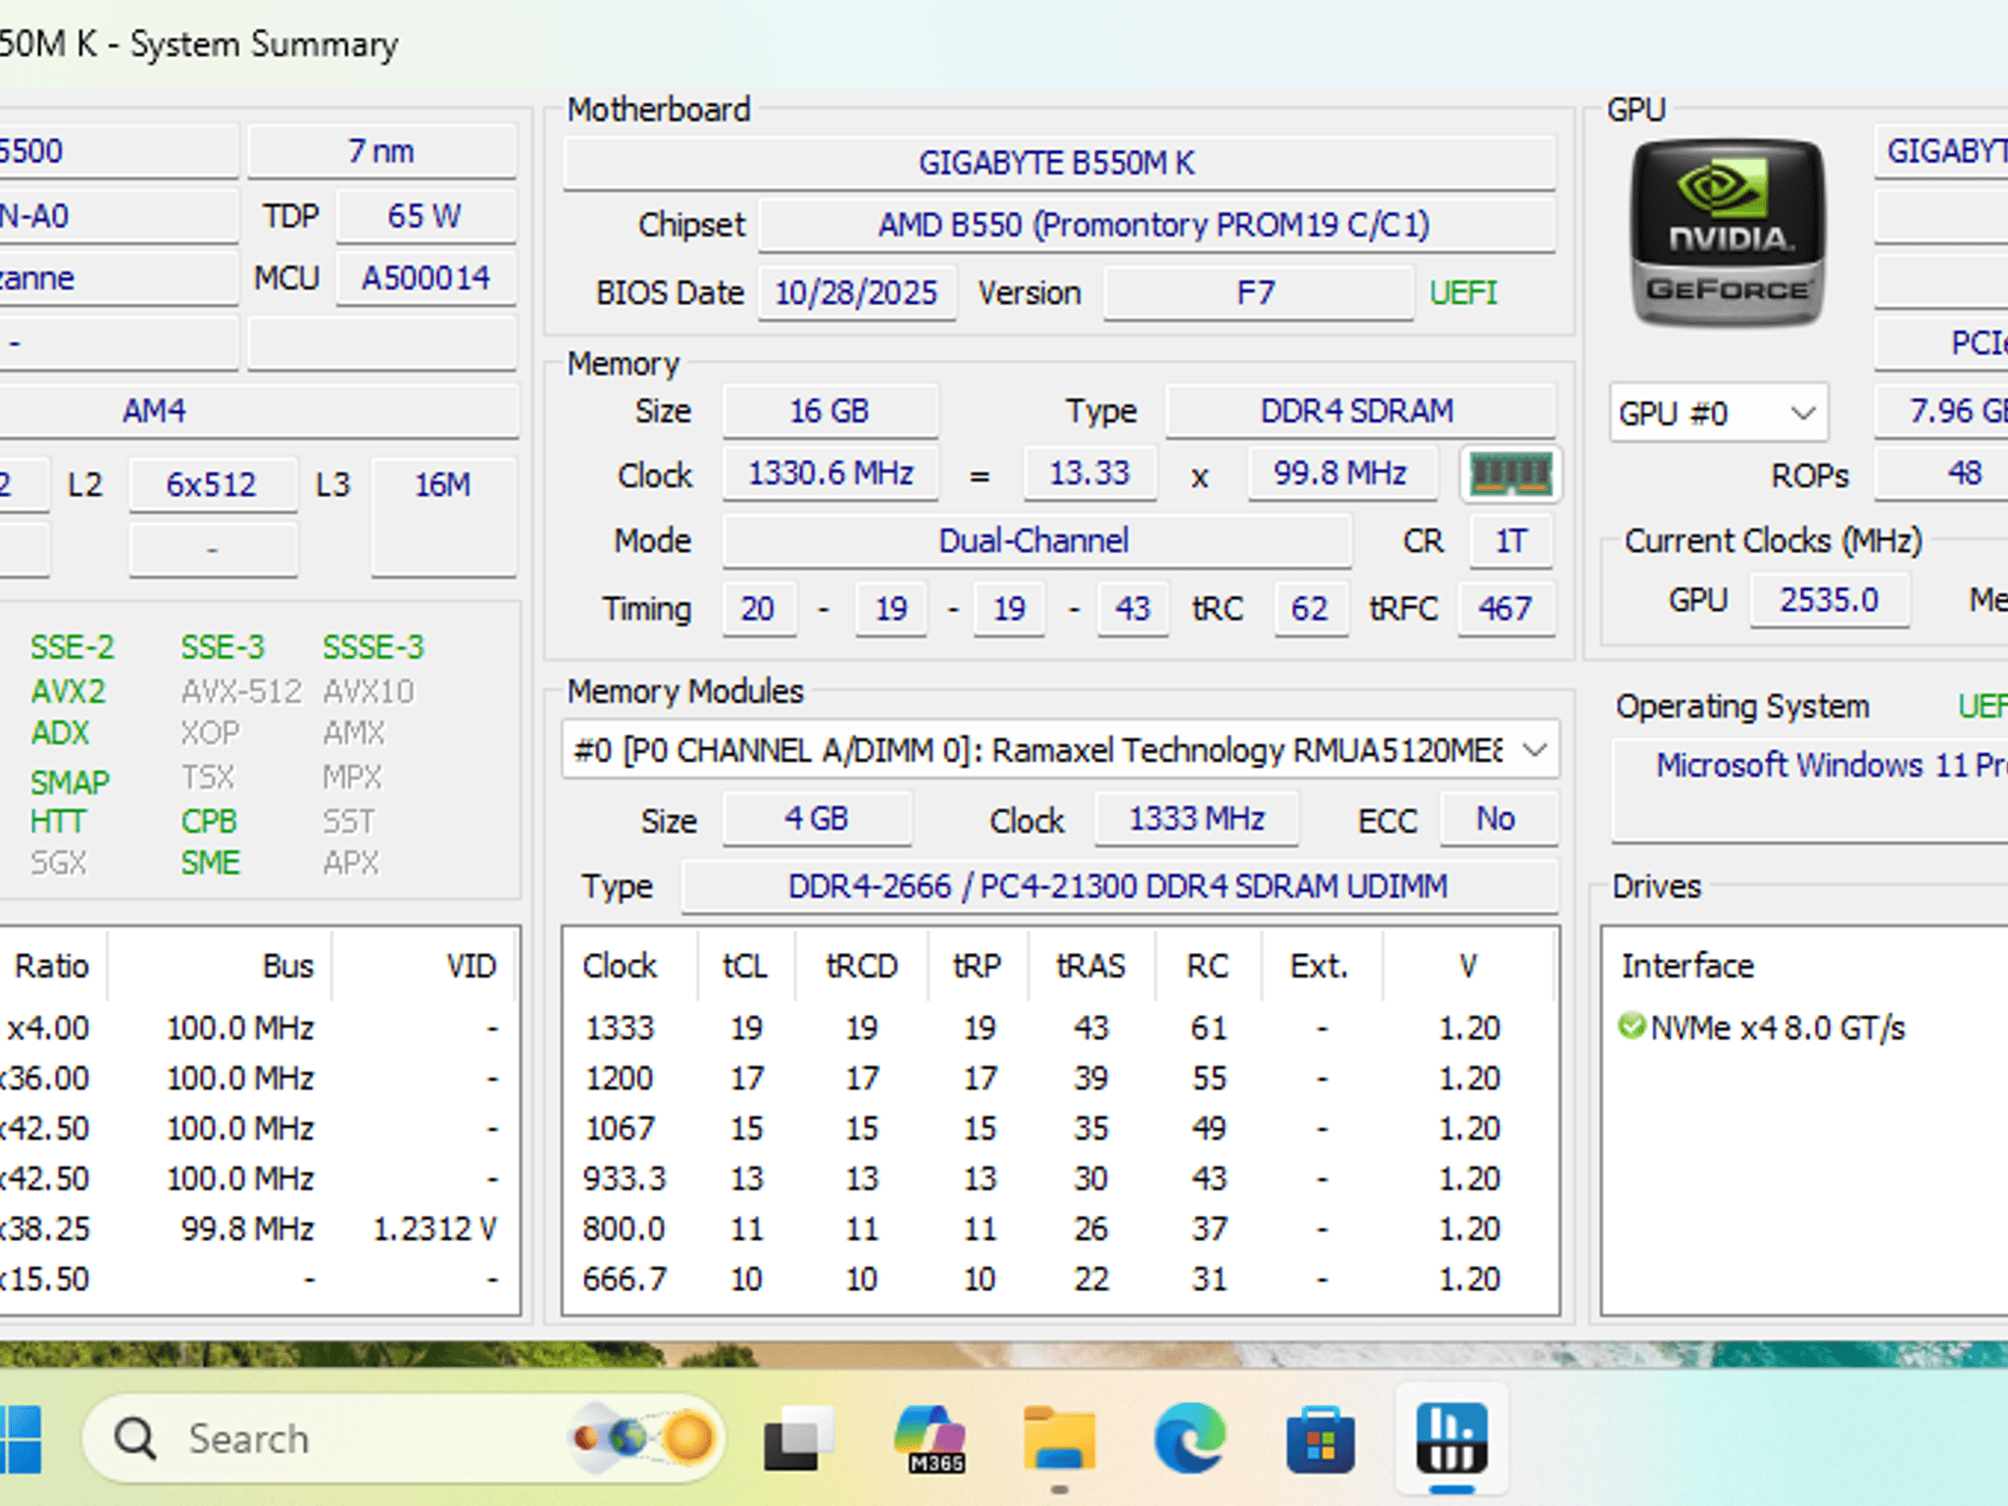This screenshot has width=2008, height=1506.
Task: Click the AMD B550 chipset field
Action: pyautogui.click(x=1156, y=226)
